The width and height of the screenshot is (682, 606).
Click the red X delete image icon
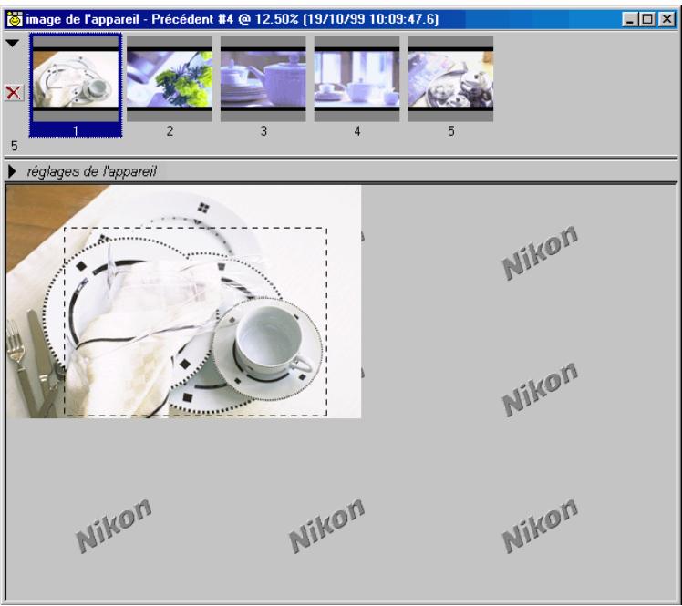tap(14, 93)
